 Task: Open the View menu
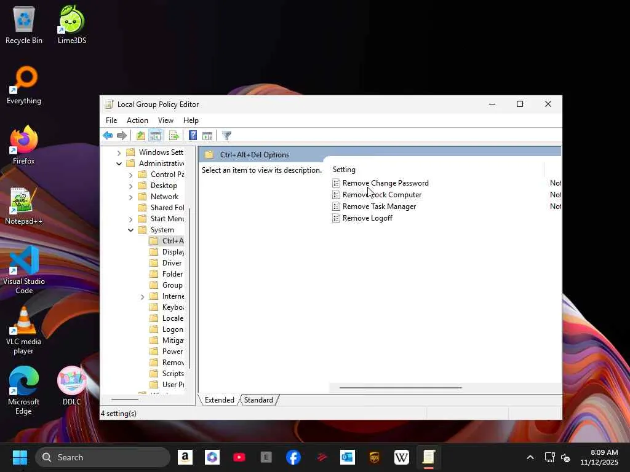tap(165, 120)
